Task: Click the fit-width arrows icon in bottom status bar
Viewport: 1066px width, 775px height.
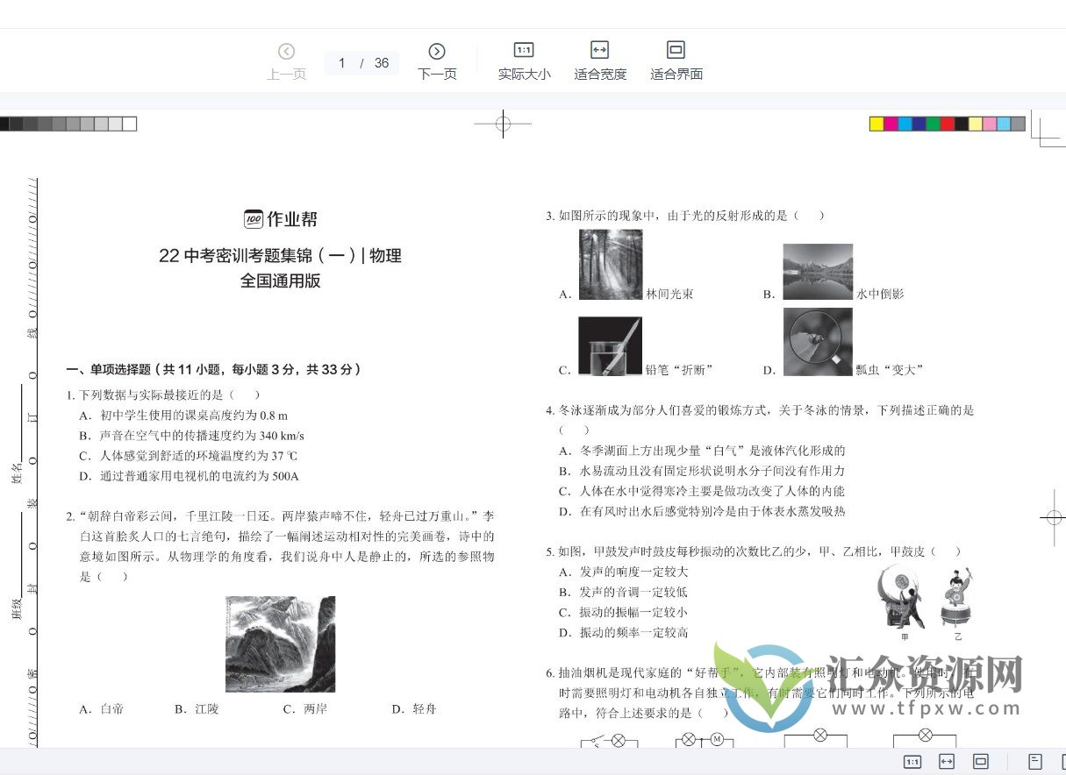Action: pos(947,761)
